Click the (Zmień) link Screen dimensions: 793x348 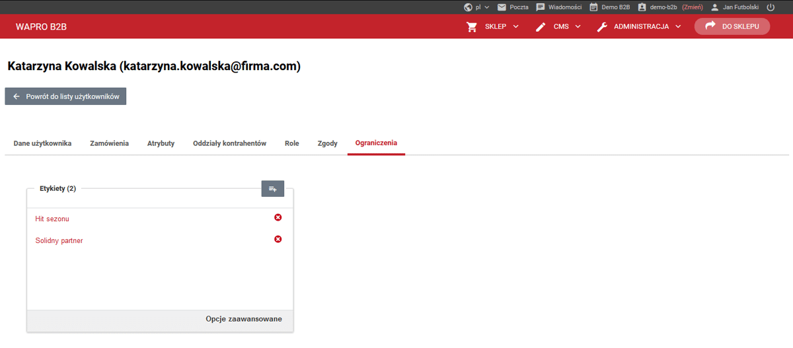click(x=692, y=7)
